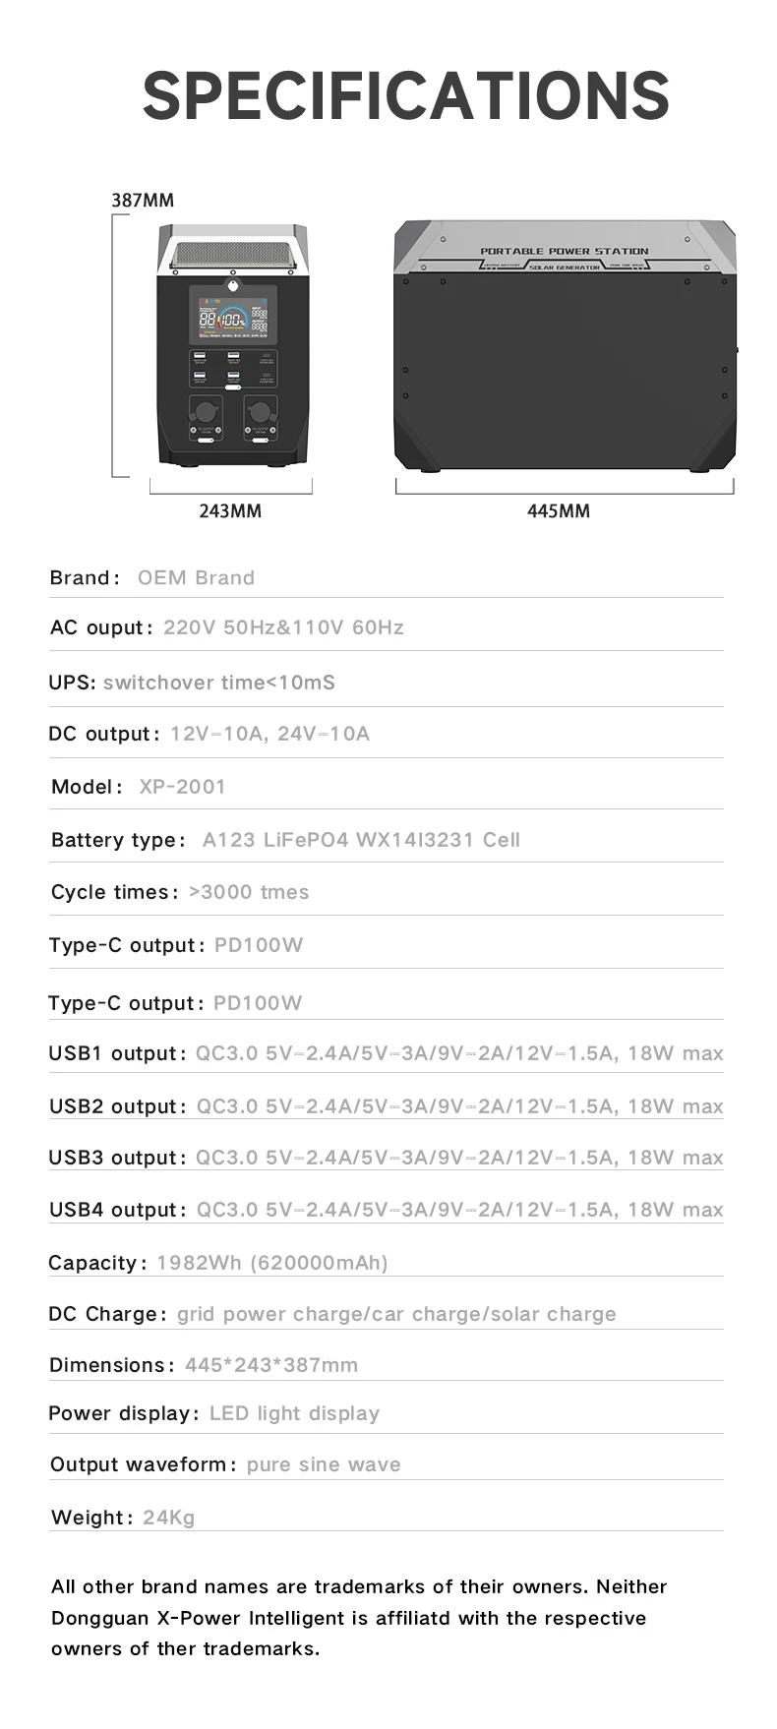Image resolution: width=777 pixels, height=1729 pixels.
Task: Click the bottom-right USB port
Action: click(x=233, y=376)
